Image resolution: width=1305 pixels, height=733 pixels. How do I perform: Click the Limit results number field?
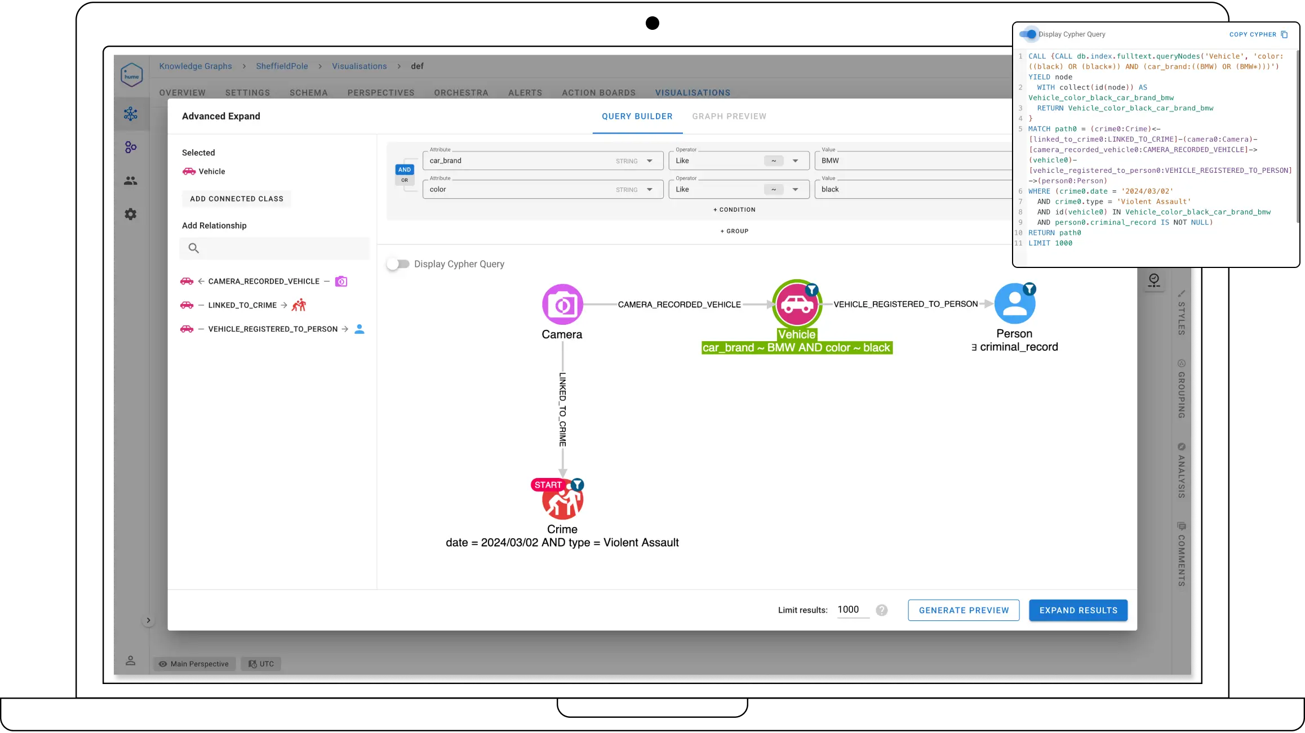point(853,610)
